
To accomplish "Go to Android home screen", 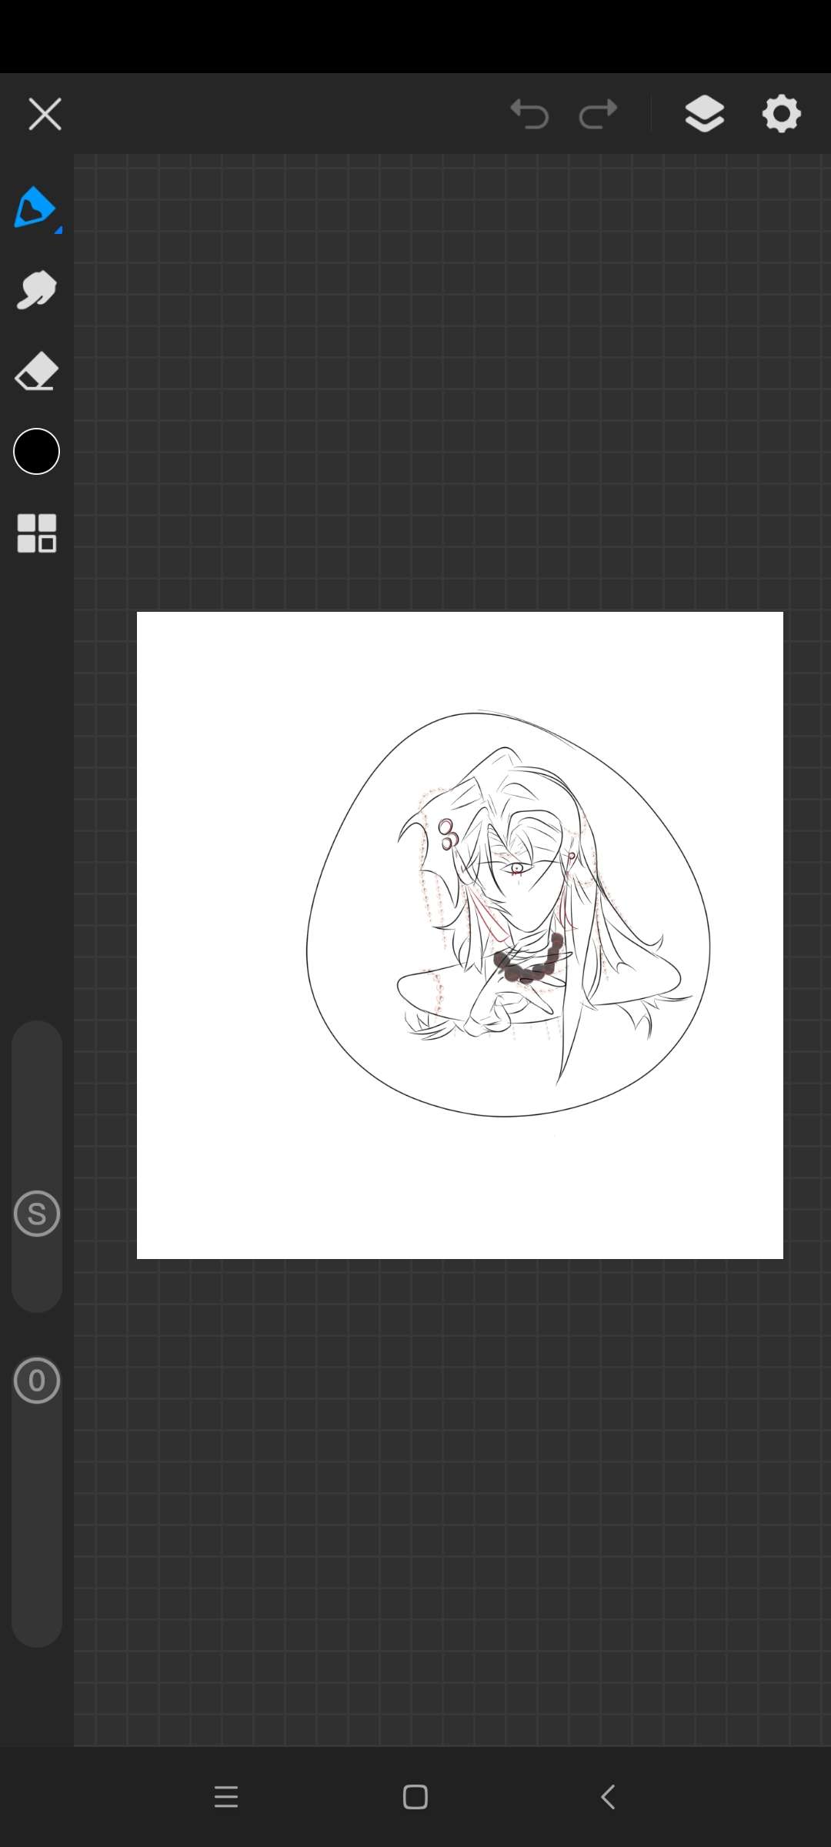I will point(415,1798).
